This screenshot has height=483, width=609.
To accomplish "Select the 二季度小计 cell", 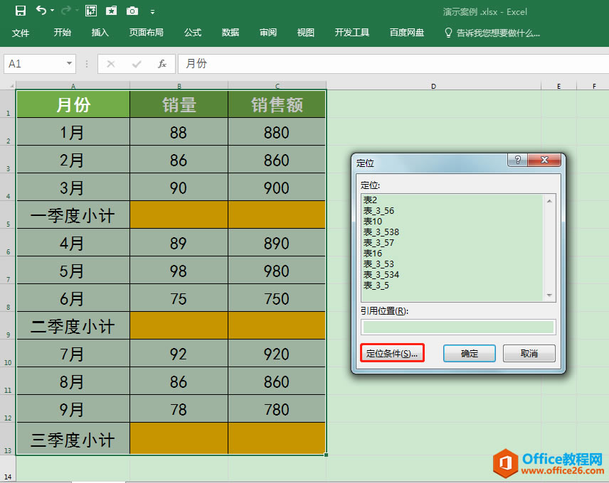I will [x=73, y=325].
